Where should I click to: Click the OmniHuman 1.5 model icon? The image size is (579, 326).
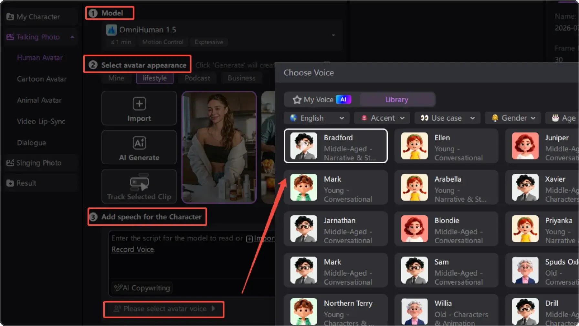[111, 30]
